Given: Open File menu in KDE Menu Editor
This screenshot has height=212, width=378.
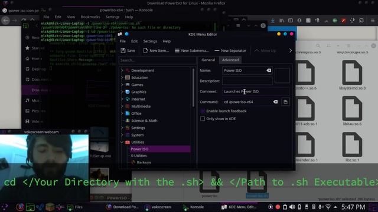Looking at the screenshot, I should pos(122,41).
